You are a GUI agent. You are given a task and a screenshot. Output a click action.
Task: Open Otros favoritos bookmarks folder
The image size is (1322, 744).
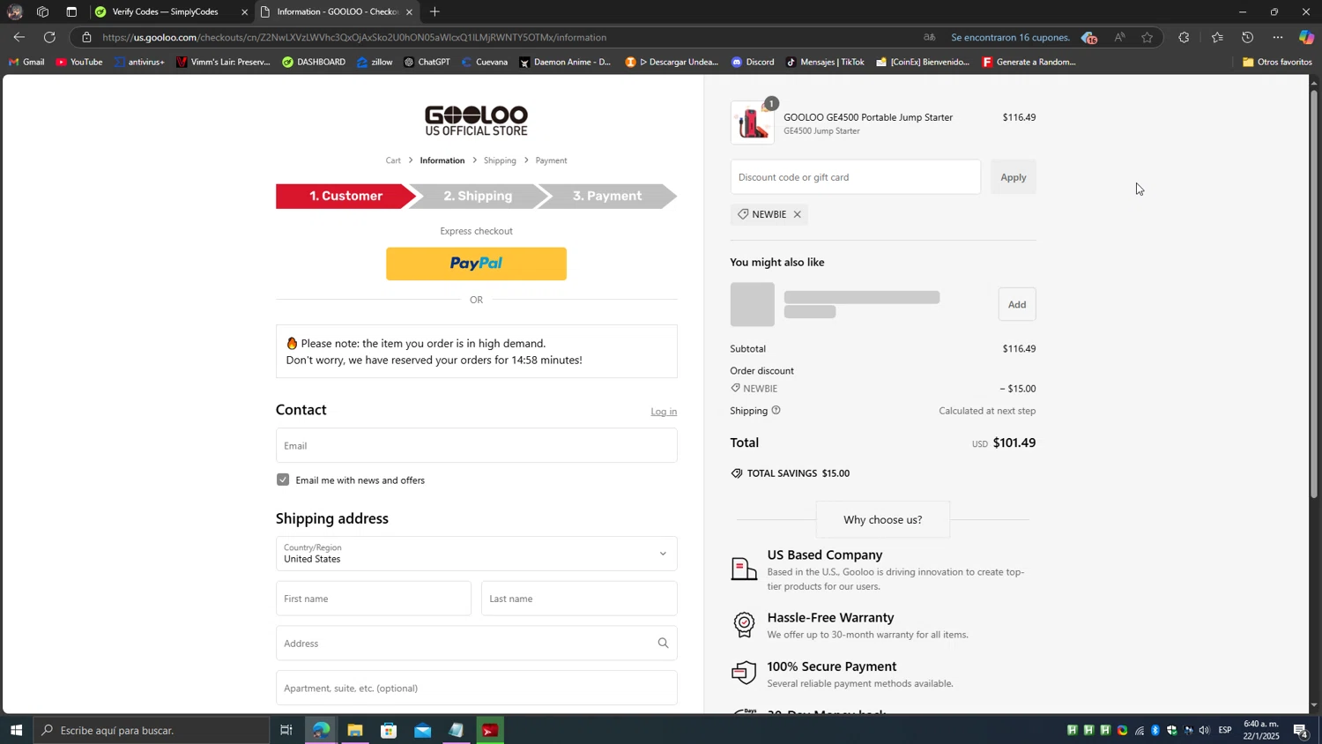point(1277,62)
